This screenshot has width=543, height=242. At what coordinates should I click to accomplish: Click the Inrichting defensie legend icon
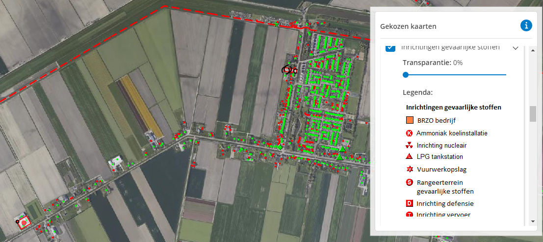(409, 203)
